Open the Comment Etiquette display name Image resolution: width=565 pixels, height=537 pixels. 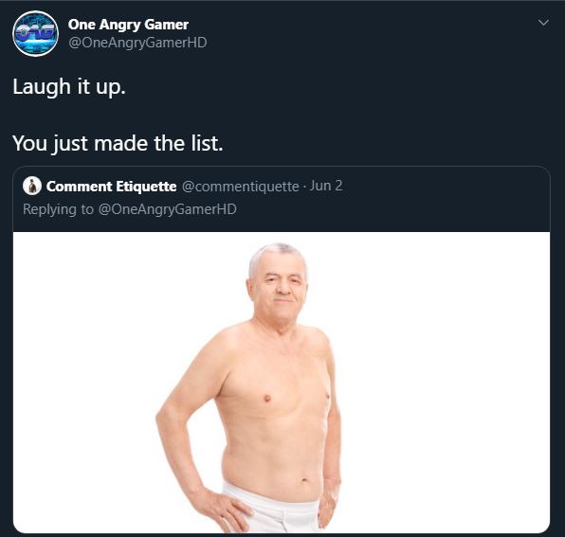point(111,187)
